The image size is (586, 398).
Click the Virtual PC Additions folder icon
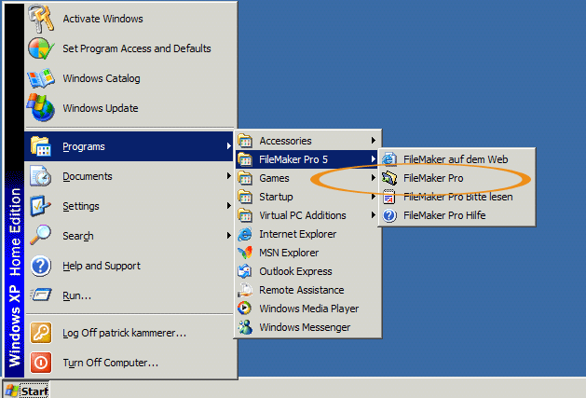245,215
